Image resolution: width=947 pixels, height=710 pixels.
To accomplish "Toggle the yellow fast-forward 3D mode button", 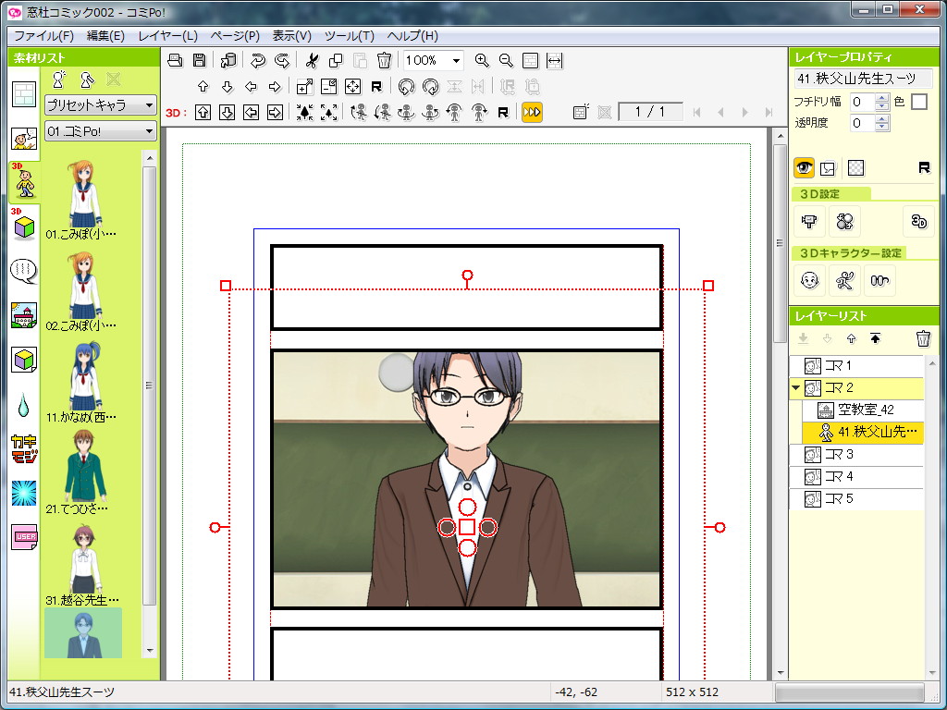I will [x=532, y=112].
